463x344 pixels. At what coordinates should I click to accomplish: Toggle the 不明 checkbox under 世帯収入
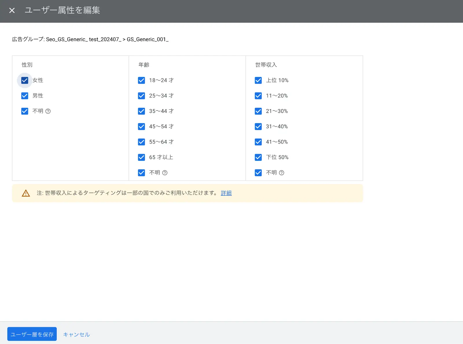coord(258,173)
